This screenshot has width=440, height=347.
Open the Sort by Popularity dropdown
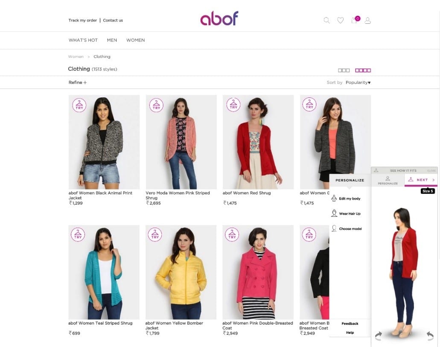click(x=358, y=82)
